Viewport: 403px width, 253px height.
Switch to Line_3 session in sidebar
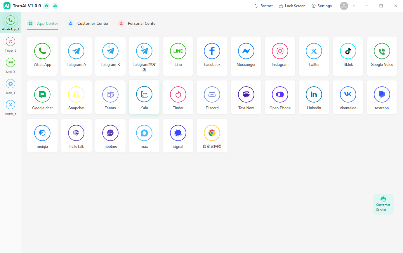pyautogui.click(x=11, y=65)
